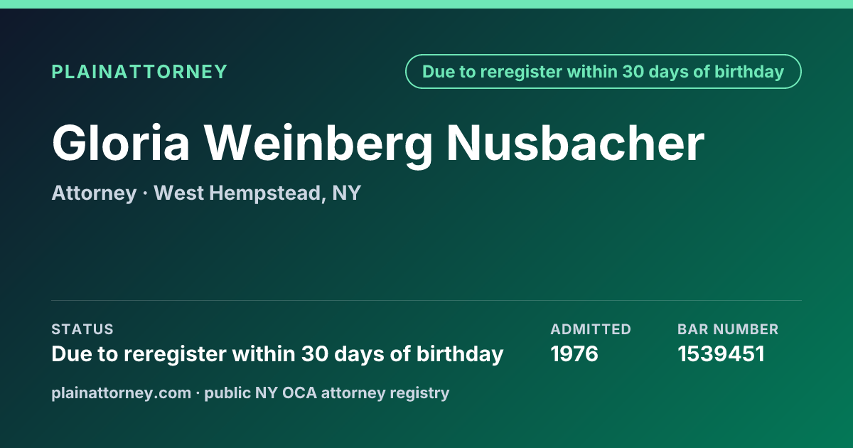This screenshot has height=448, width=853.
Task: Click the STATUS column label
Action: tap(82, 329)
